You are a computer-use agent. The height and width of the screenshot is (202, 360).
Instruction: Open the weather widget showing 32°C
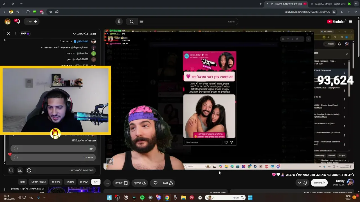click(x=350, y=198)
